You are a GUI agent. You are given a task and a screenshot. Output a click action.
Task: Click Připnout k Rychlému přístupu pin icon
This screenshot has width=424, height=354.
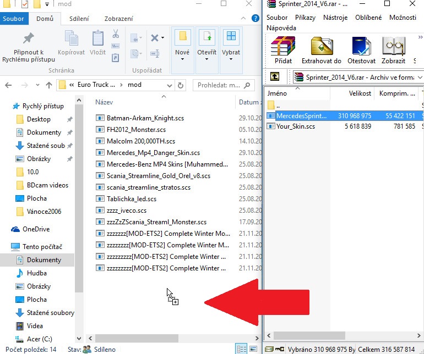28,38
